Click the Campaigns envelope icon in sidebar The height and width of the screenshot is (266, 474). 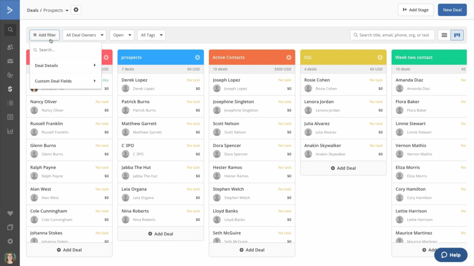coord(10,61)
